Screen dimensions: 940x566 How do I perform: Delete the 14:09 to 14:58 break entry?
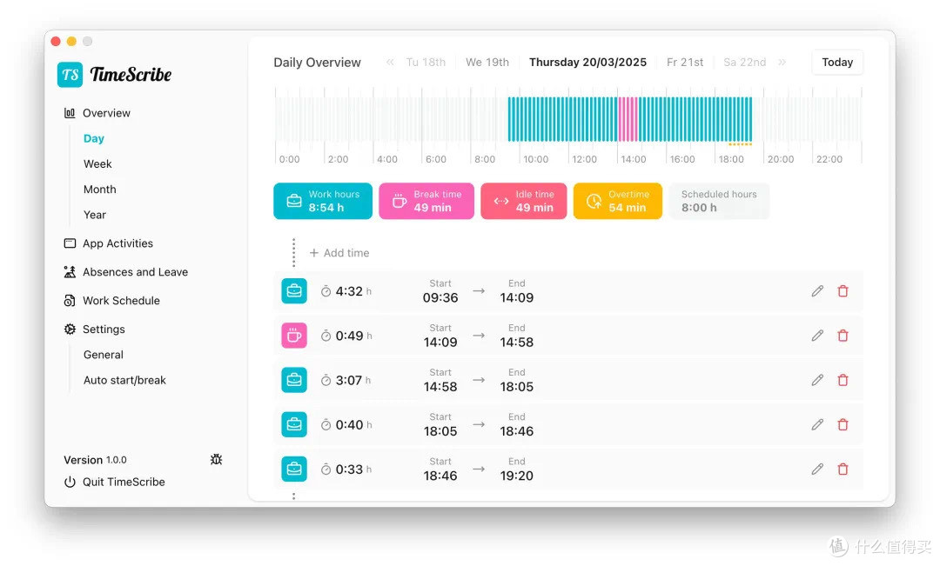(x=843, y=336)
